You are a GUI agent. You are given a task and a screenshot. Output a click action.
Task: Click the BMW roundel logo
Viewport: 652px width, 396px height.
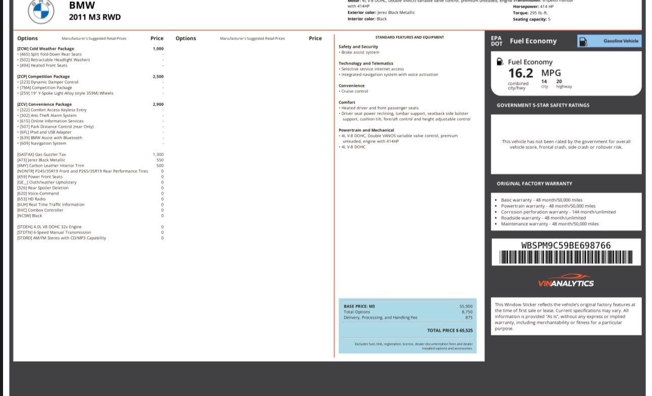[x=41, y=11]
